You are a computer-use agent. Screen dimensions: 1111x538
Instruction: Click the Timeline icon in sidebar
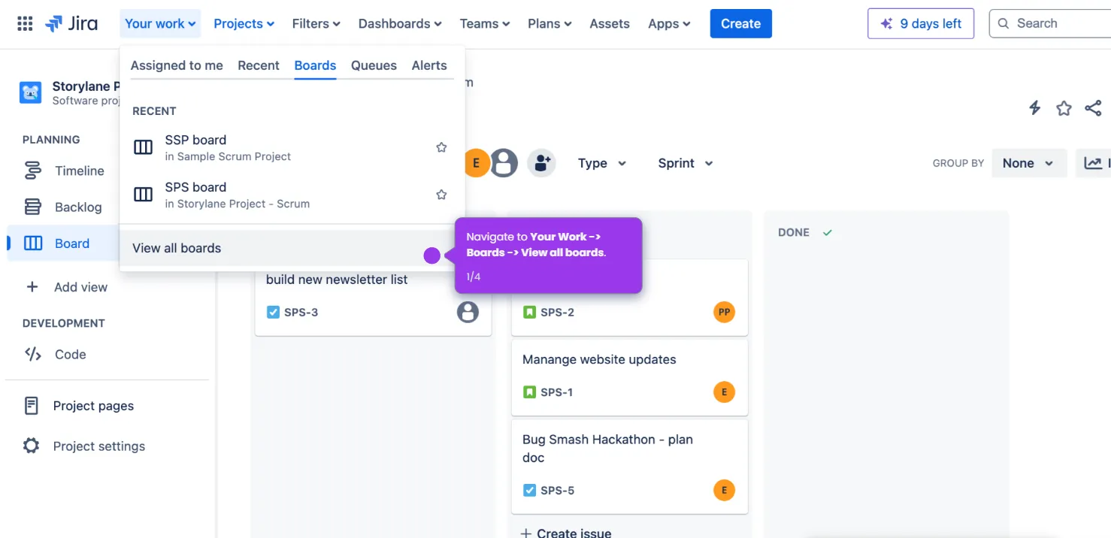point(33,171)
